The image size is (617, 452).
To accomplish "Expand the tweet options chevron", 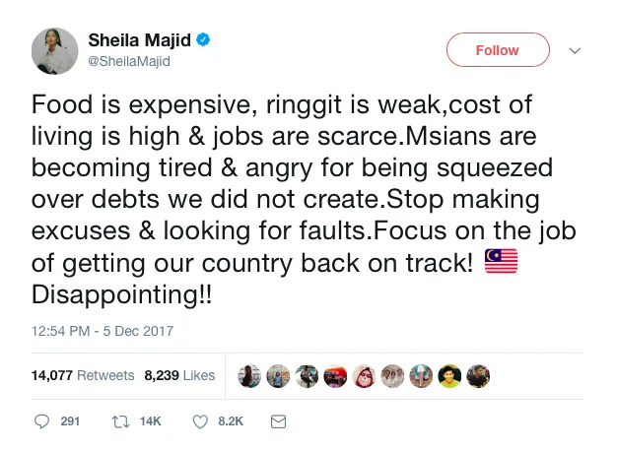I will pyautogui.click(x=576, y=50).
